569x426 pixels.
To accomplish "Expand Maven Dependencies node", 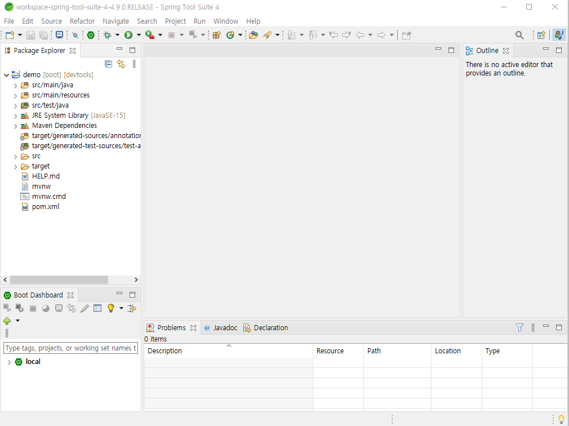I will coord(15,126).
